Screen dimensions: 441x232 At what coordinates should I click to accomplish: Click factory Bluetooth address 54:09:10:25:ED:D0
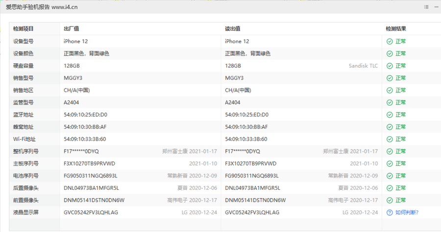point(85,115)
